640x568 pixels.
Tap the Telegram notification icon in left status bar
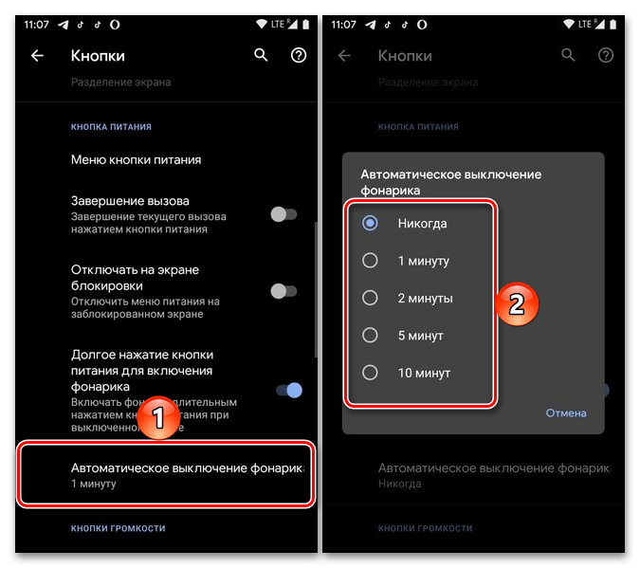click(64, 25)
